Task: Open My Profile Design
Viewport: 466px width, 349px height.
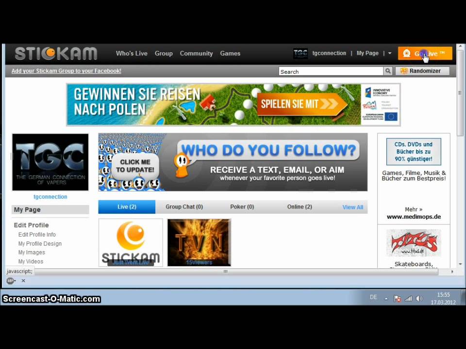Action: 40,244
